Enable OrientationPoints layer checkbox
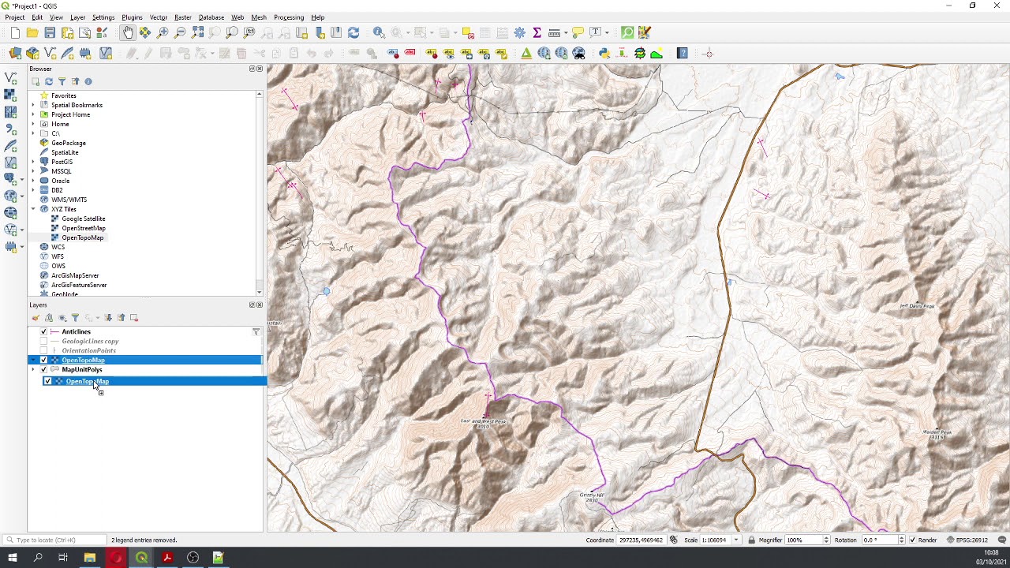The width and height of the screenshot is (1010, 568). coord(43,351)
